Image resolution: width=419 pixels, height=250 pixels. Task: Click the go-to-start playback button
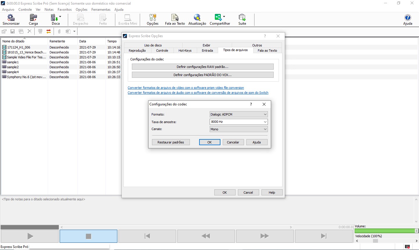[x=147, y=236]
